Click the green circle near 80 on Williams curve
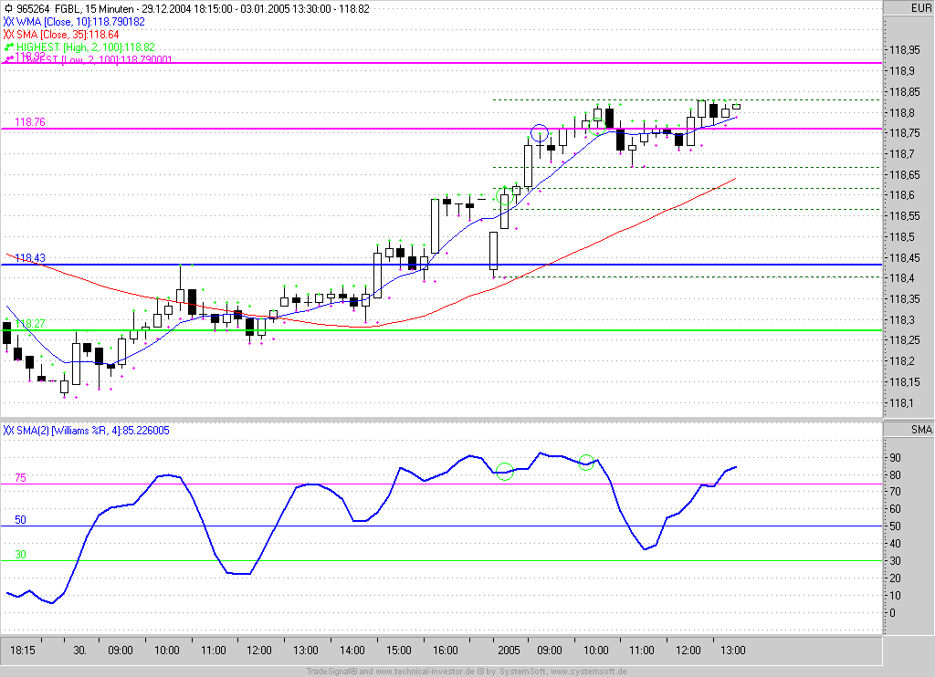This screenshot has width=935, height=677. coord(504,472)
